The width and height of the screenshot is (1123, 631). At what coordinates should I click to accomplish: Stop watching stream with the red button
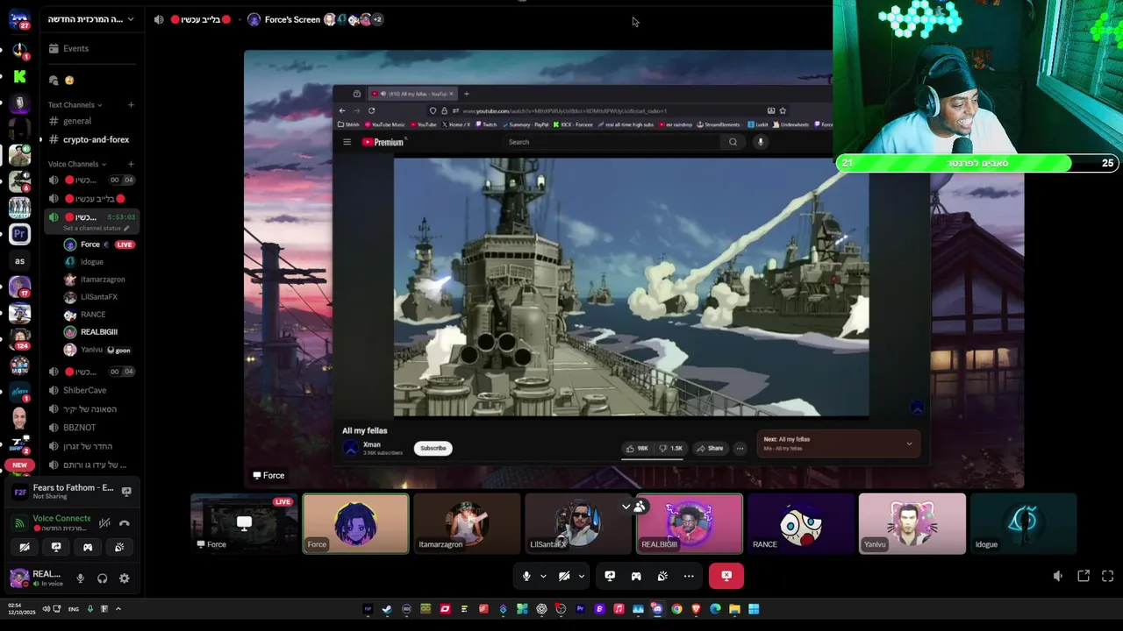[x=726, y=576]
